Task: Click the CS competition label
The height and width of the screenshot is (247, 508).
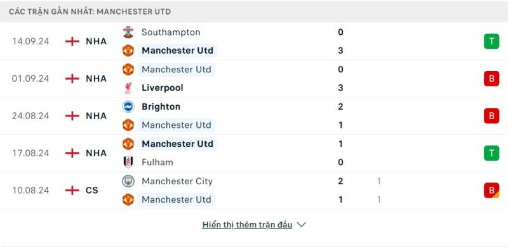Action: (x=92, y=190)
